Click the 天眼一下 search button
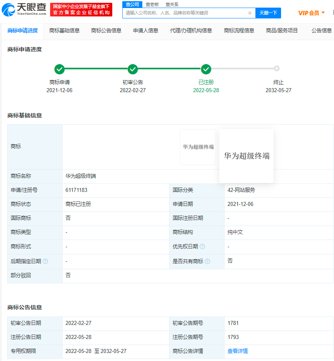The height and width of the screenshot is (361, 334). pyautogui.click(x=268, y=13)
